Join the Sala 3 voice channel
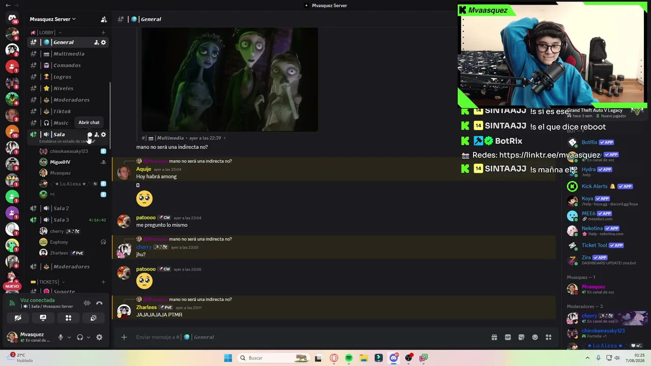The image size is (651, 366). click(68, 220)
